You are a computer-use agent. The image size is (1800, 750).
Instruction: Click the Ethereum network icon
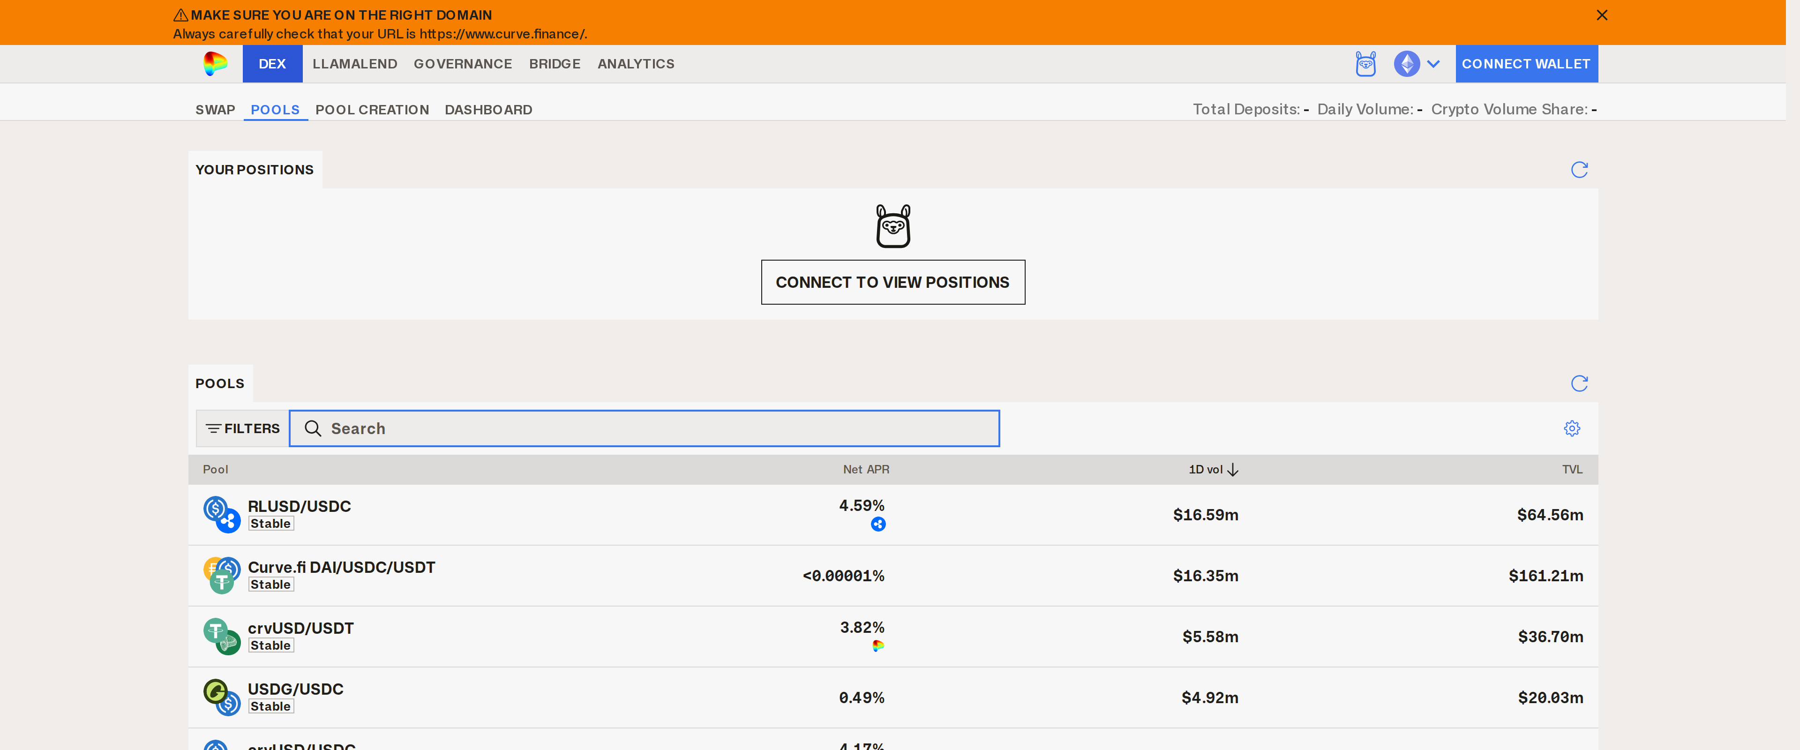pyautogui.click(x=1407, y=64)
